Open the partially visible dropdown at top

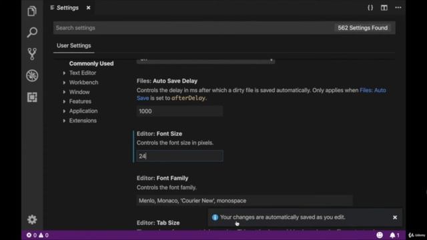[x=205, y=61]
